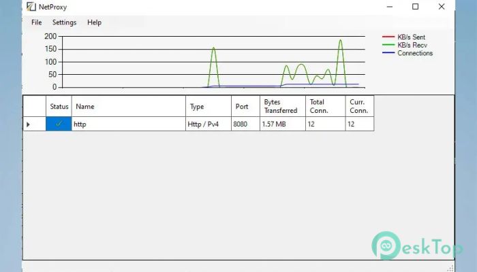
Task: Close the NetProxy window
Action: coord(442,7)
